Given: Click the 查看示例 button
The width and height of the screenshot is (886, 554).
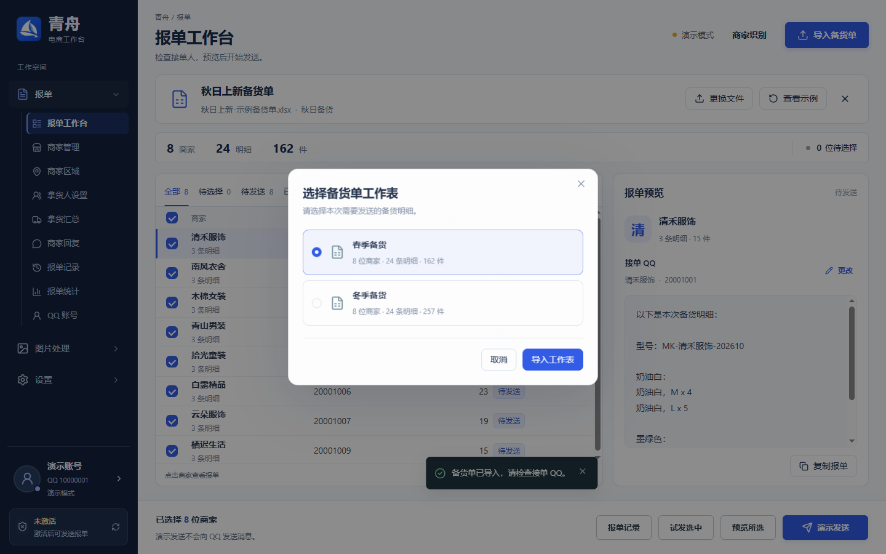Looking at the screenshot, I should click(793, 98).
